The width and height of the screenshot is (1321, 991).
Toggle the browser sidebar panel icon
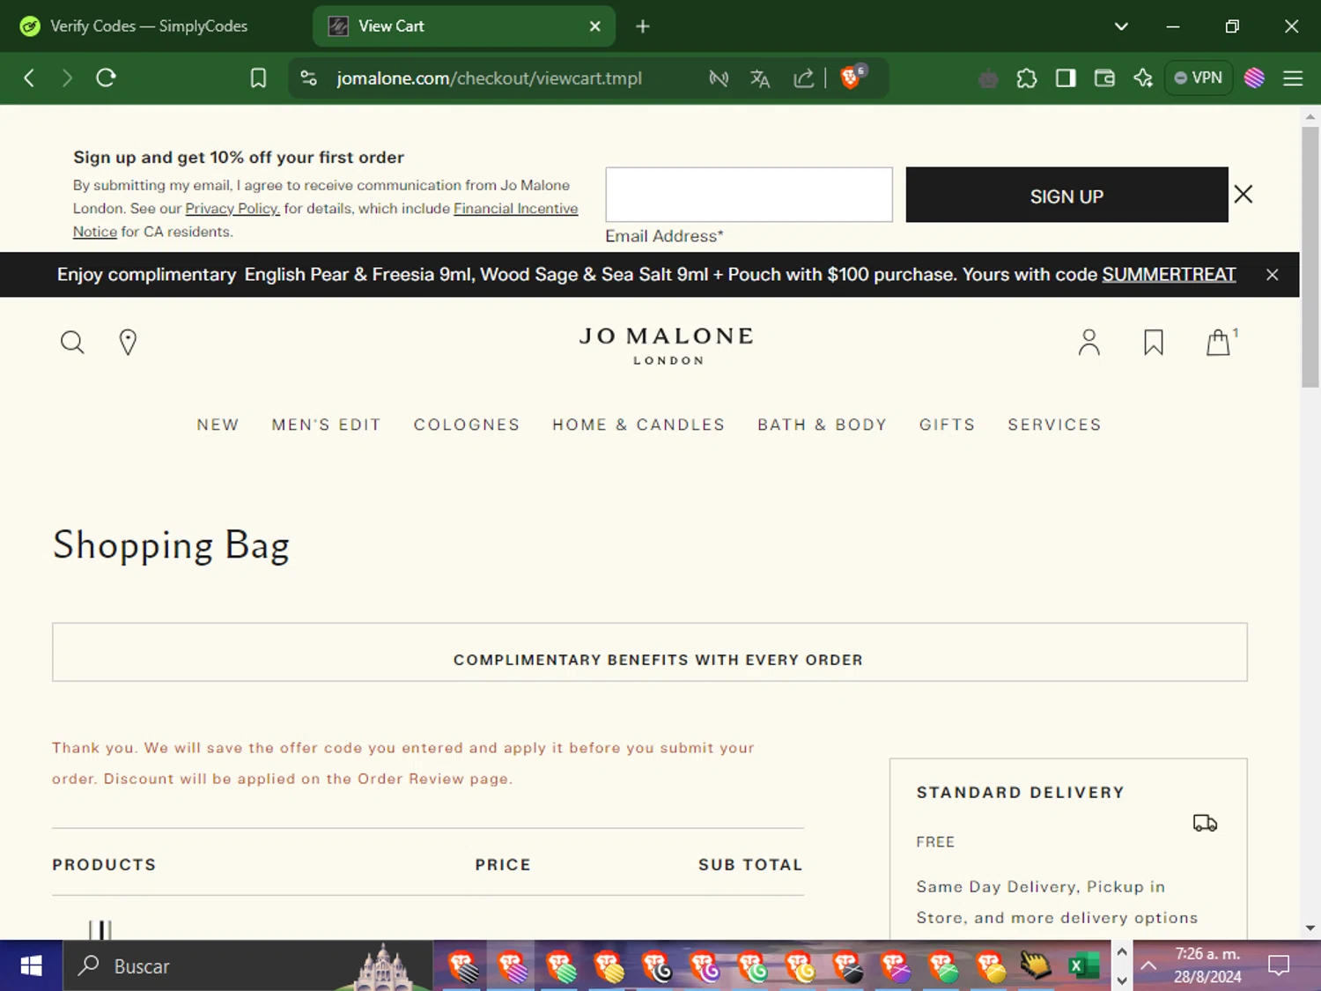1066,78
